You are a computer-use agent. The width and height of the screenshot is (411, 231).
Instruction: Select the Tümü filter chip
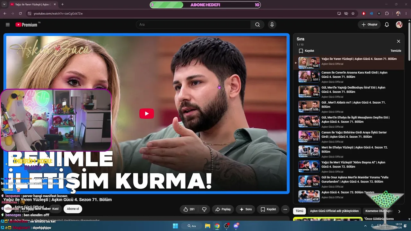299,211
